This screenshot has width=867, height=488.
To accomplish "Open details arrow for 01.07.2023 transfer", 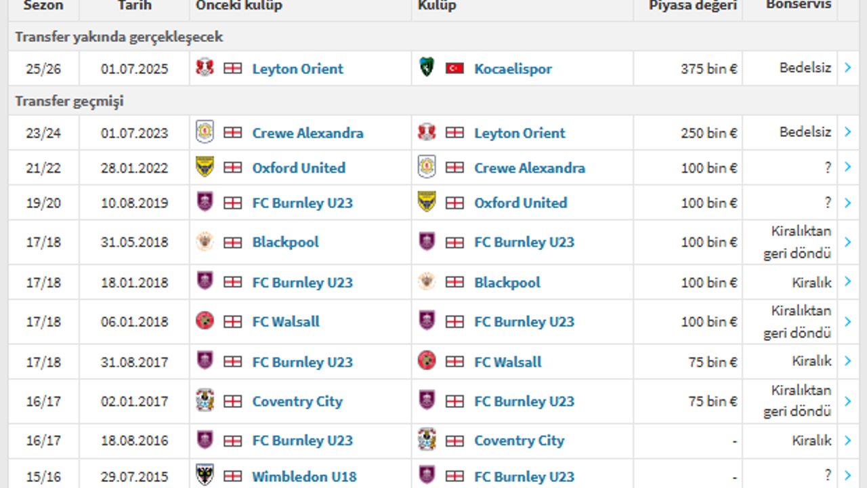I will tap(848, 132).
